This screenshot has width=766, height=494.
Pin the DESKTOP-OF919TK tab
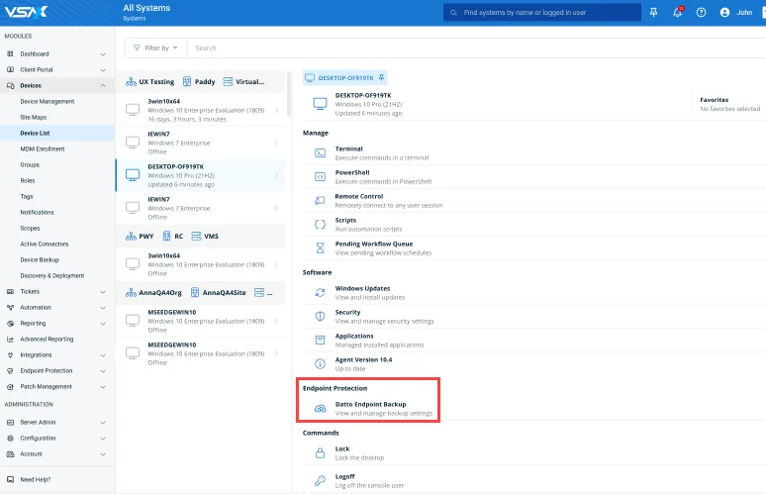pyautogui.click(x=382, y=77)
